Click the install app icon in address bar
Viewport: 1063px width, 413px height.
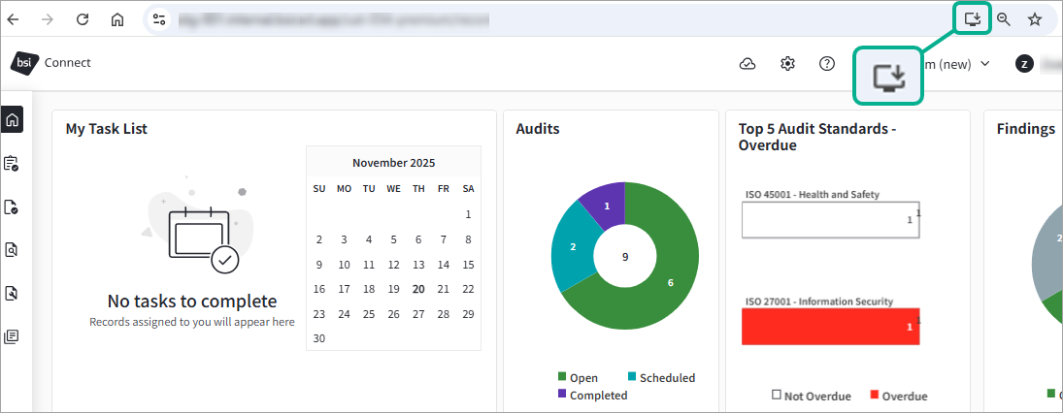[x=973, y=19]
